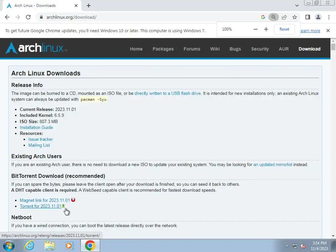Image resolution: width=336 pixels, height=252 pixels.
Task: Open the Mailing List link
Action: pyautogui.click(x=39, y=145)
